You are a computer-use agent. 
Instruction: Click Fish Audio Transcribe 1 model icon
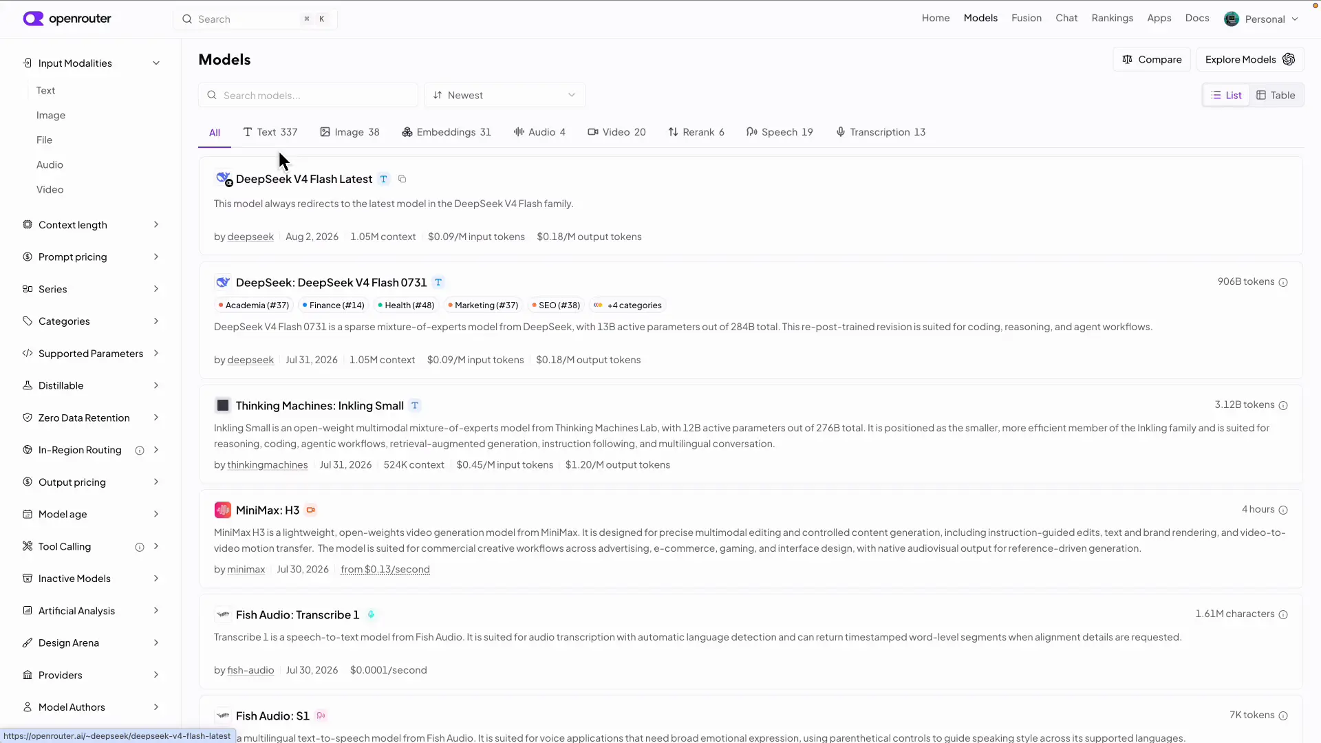coord(222,615)
